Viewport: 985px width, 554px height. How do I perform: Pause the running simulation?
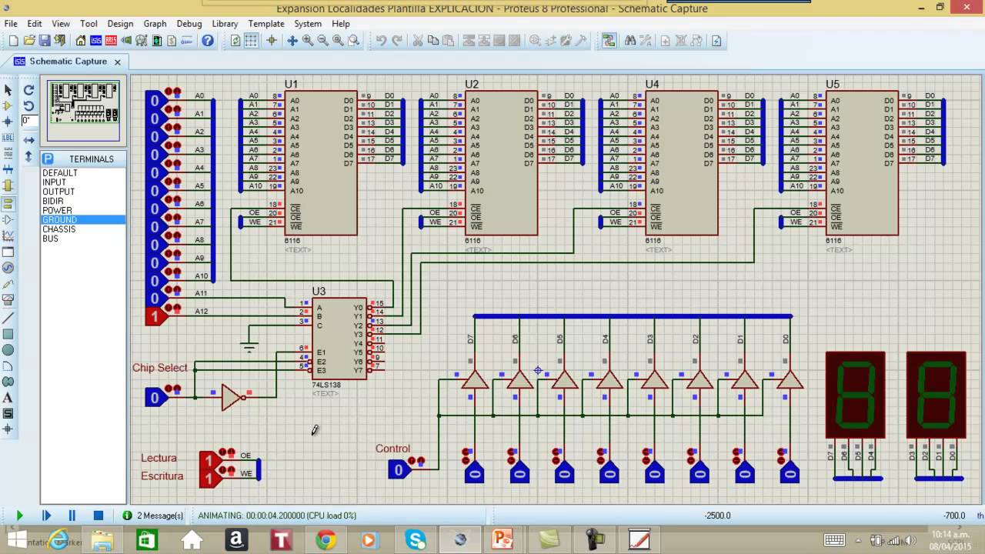tap(72, 516)
